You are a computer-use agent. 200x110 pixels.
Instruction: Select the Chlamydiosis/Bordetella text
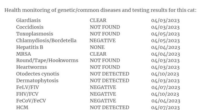(46, 41)
